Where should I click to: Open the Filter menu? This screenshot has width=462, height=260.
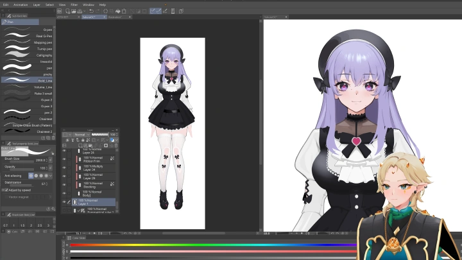[x=74, y=4]
